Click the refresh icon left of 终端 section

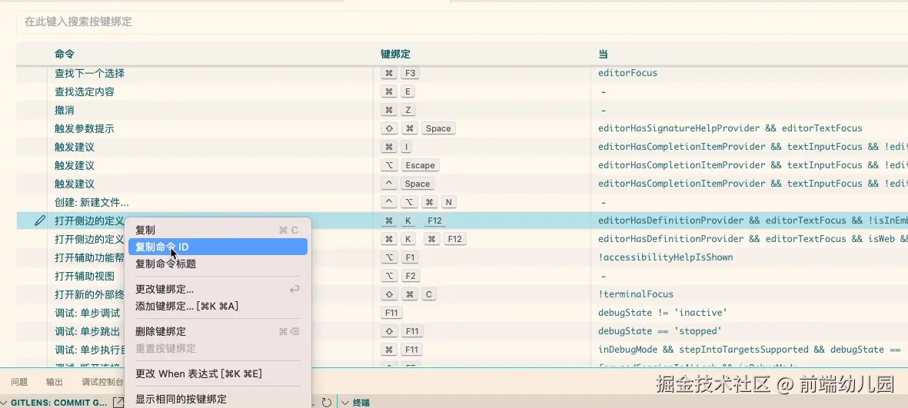coord(326,402)
